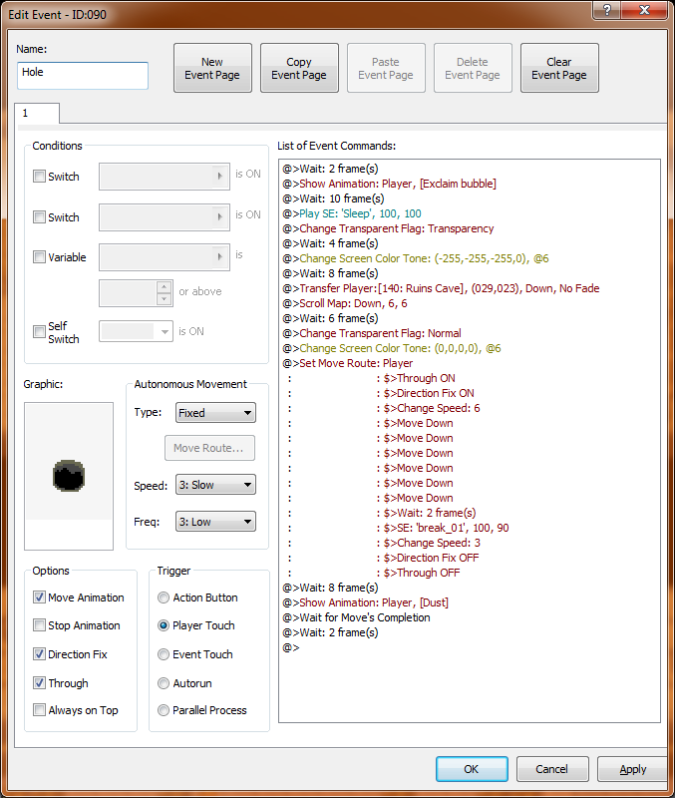675x798 pixels.
Task: Uncheck the Direction Fix option
Action: [x=40, y=654]
